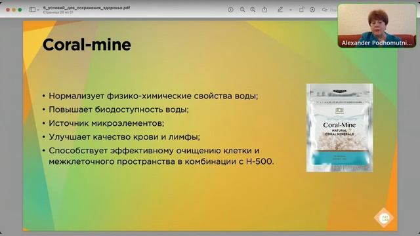Select the highlight pen markup icon
This screenshot has height=236, width=420.
[280, 10]
